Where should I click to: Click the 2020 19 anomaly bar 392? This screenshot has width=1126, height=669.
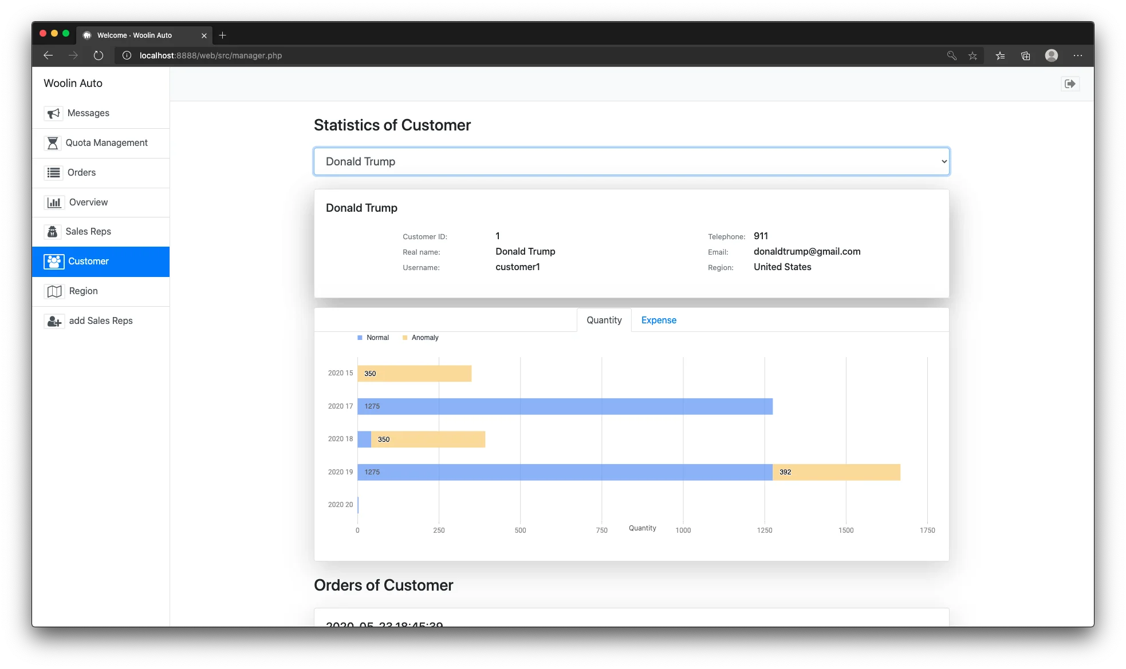pos(836,472)
